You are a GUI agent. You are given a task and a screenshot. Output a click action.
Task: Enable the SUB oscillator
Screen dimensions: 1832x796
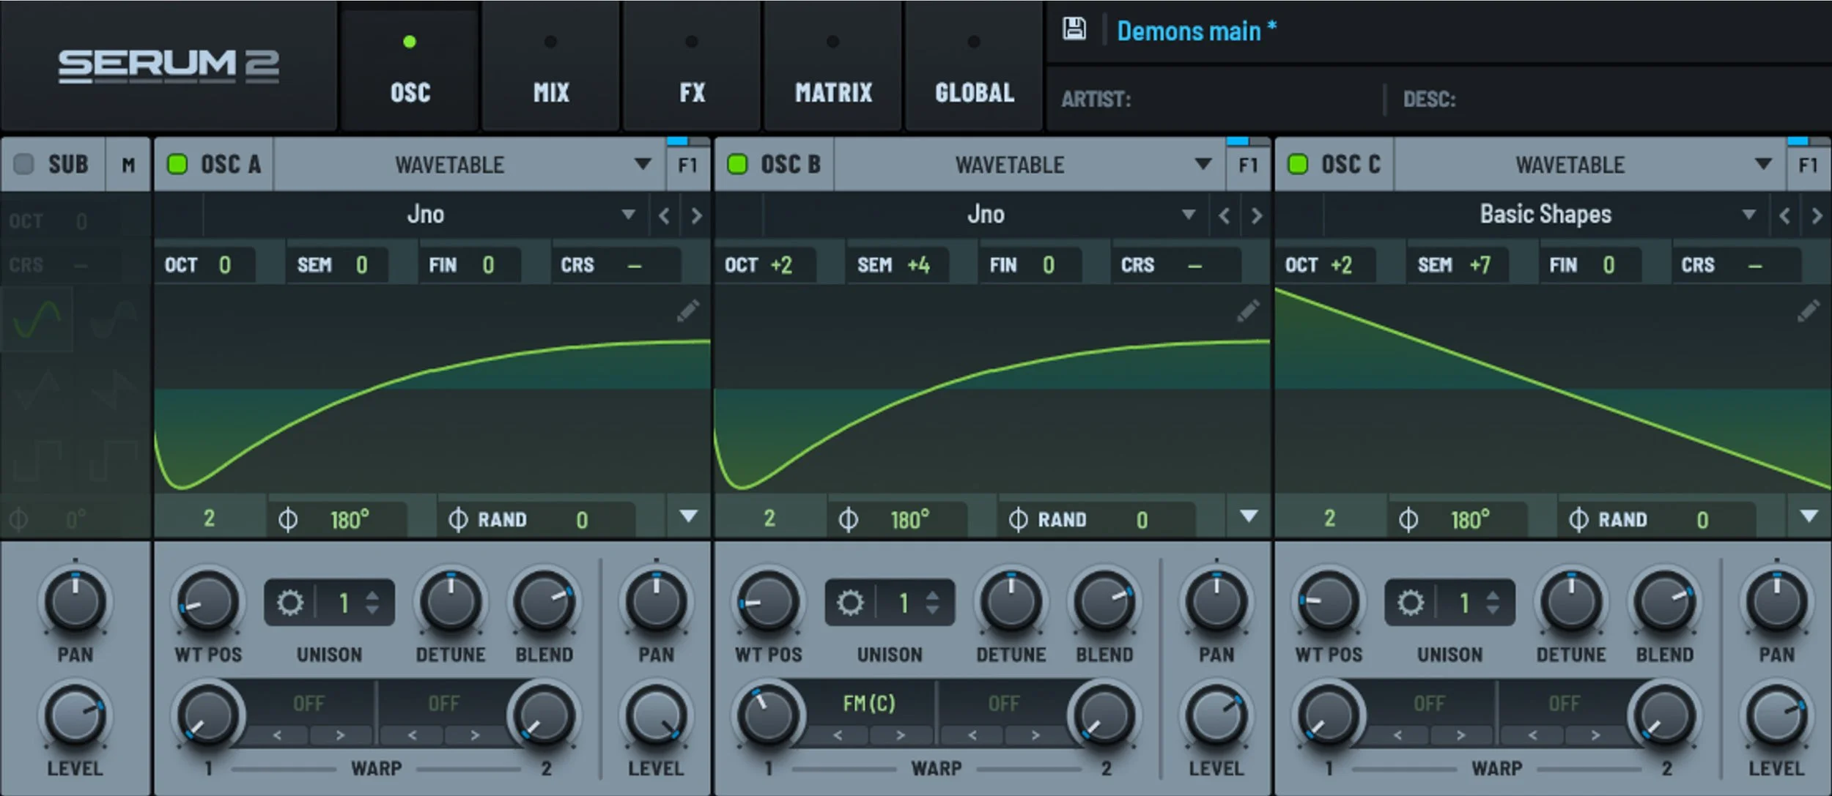[24, 164]
